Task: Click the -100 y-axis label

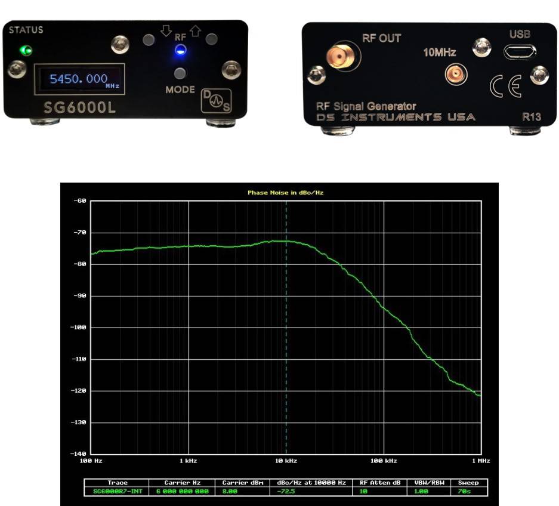Action: coord(78,328)
